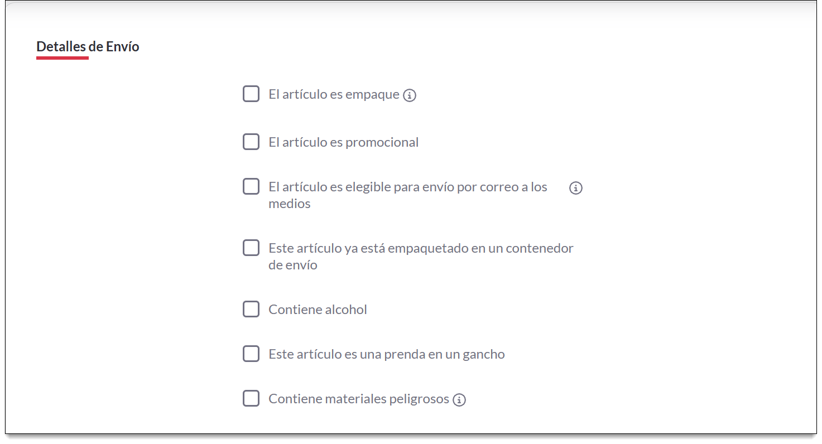822x444 pixels.
Task: Enable "Este artículo es una prenda en un gancho"
Action: pos(251,354)
